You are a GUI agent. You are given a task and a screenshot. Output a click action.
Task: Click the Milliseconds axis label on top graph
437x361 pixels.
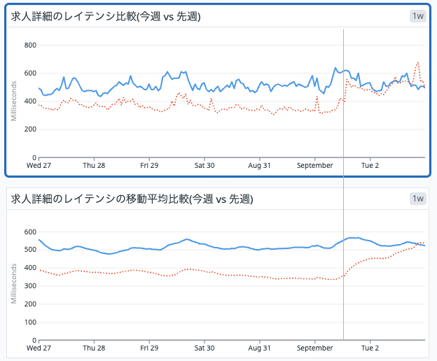(14, 101)
